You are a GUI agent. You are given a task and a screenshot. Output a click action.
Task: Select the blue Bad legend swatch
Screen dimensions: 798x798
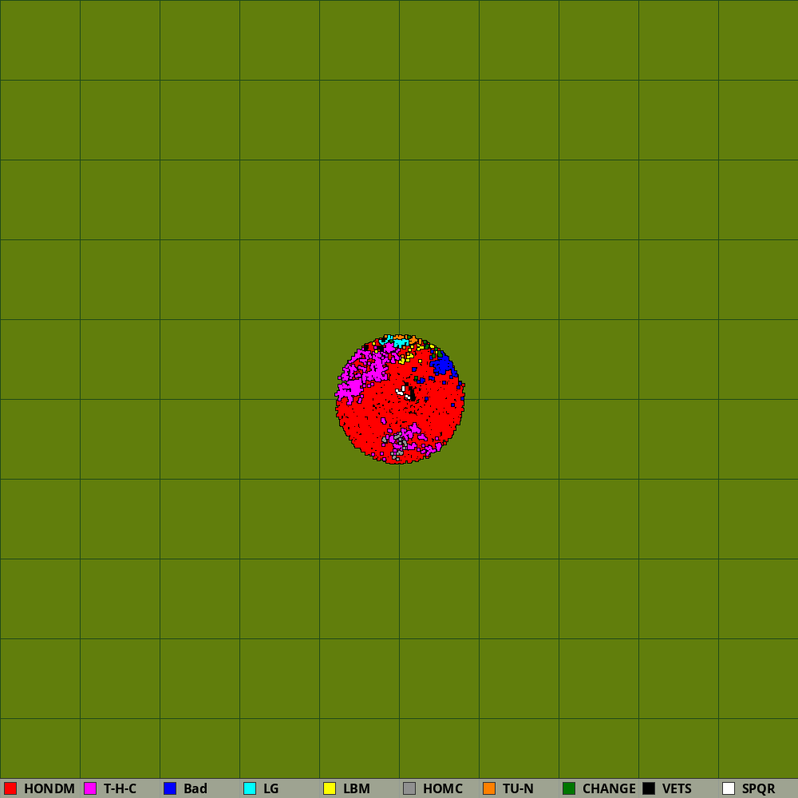(170, 788)
